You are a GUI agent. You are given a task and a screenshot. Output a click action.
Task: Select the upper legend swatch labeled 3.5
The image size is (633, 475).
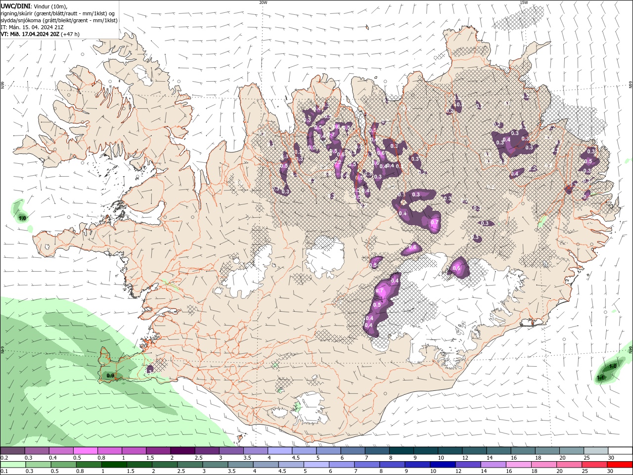[x=256, y=451]
